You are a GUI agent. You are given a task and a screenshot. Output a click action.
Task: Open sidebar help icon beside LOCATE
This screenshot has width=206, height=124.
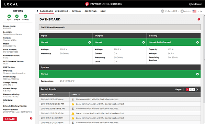[x=31, y=118]
